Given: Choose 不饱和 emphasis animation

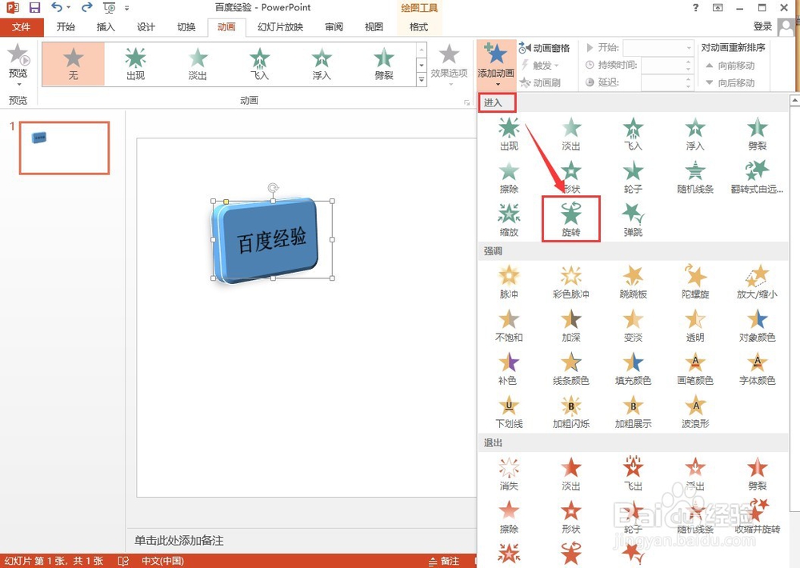Looking at the screenshot, I should [509, 326].
